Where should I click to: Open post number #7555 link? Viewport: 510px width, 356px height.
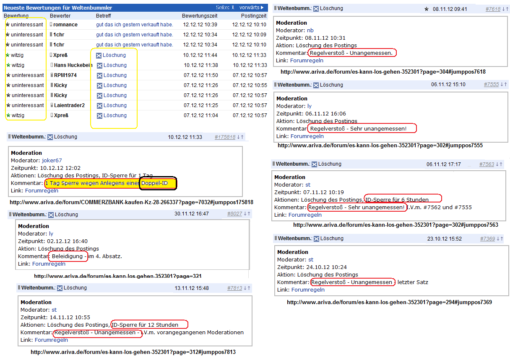[x=491, y=85]
